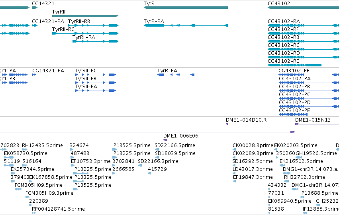Click the CG14321 gene label
This screenshot has width=339, height=215.
(43, 4)
